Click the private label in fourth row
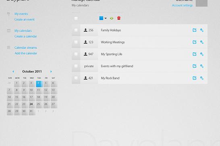Image resolution: width=220 pixels, height=146 pixels. [89, 66]
